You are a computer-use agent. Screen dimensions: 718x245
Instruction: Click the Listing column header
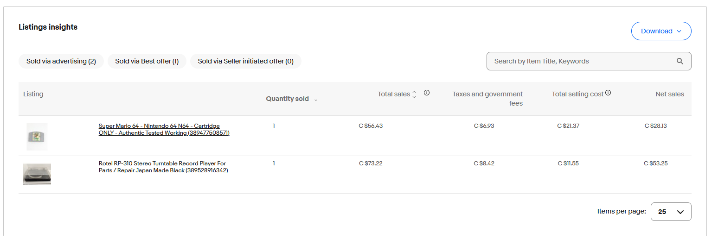tap(33, 94)
